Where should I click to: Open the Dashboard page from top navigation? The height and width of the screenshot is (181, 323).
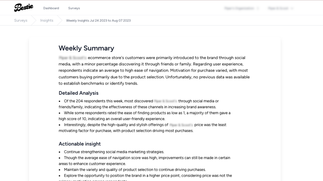(x=51, y=8)
